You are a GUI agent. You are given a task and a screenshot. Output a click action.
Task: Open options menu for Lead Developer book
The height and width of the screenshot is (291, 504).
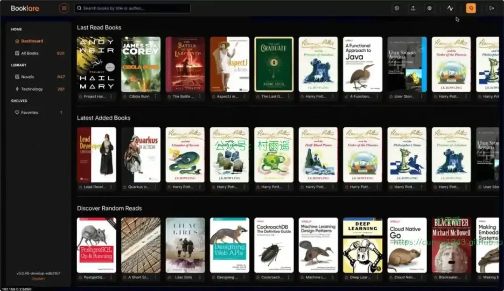[111, 187]
